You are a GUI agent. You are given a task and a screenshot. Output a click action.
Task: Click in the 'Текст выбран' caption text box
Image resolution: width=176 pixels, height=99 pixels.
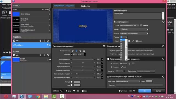[x=138, y=16]
